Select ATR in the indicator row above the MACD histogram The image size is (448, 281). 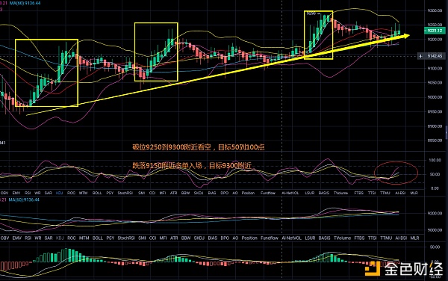tap(174, 238)
